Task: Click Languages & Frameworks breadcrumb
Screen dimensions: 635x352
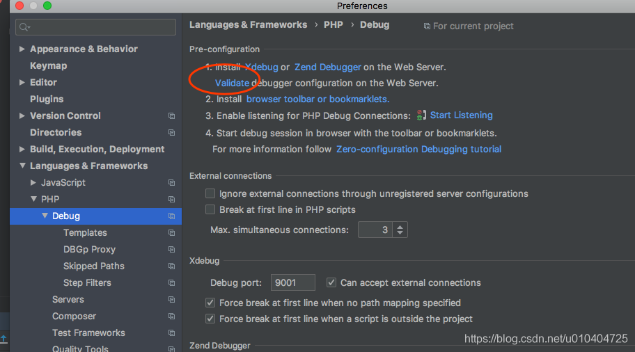Action: pyautogui.click(x=249, y=24)
